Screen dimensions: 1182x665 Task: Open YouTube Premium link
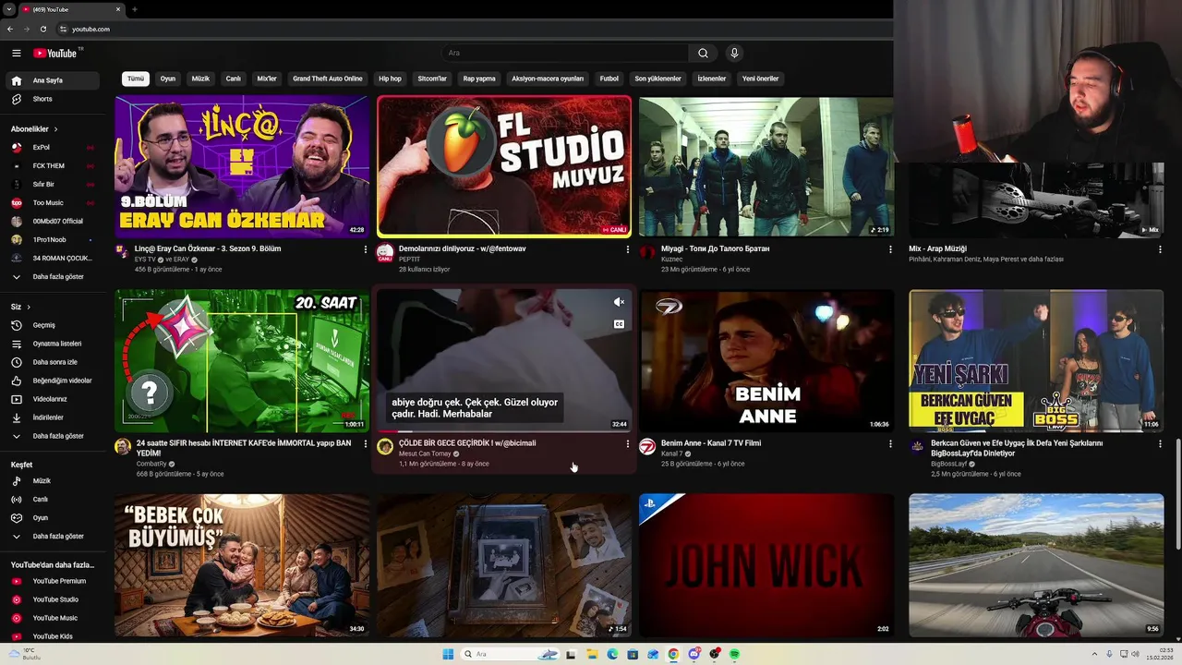click(52, 581)
